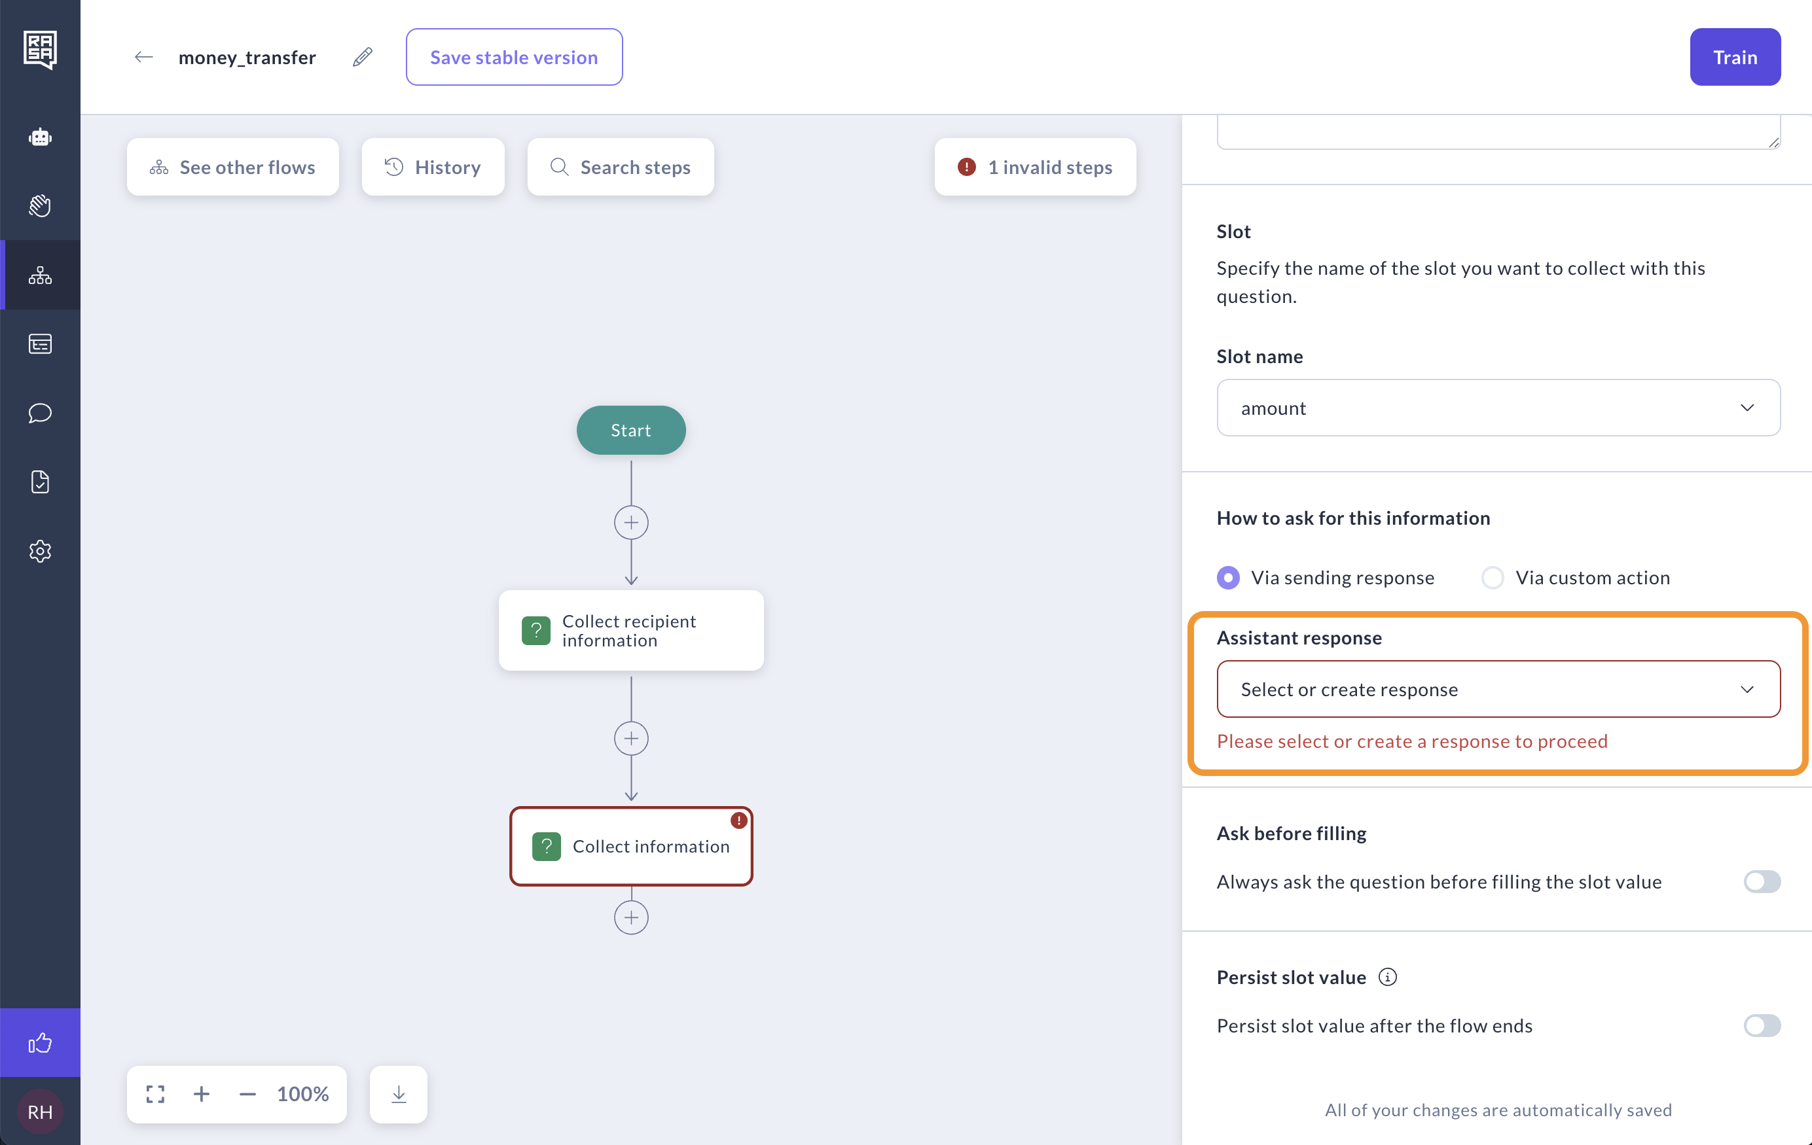Open the waving hand welcome icon
The width and height of the screenshot is (1812, 1145).
coord(40,205)
